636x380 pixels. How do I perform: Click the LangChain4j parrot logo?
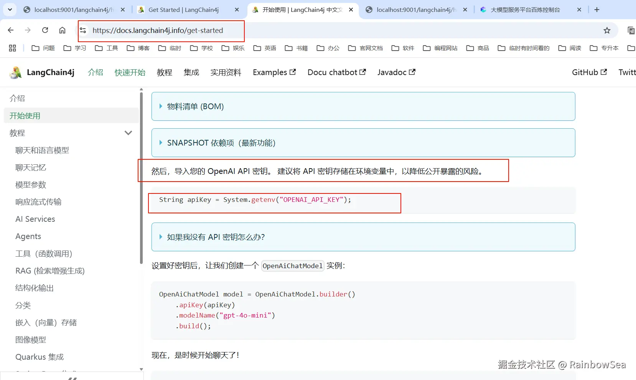15,72
